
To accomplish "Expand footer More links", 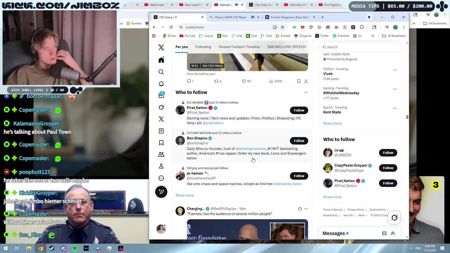I will (363, 215).
